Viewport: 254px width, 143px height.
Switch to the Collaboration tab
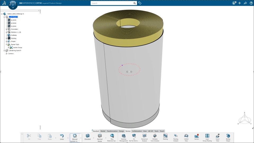coord(137,131)
